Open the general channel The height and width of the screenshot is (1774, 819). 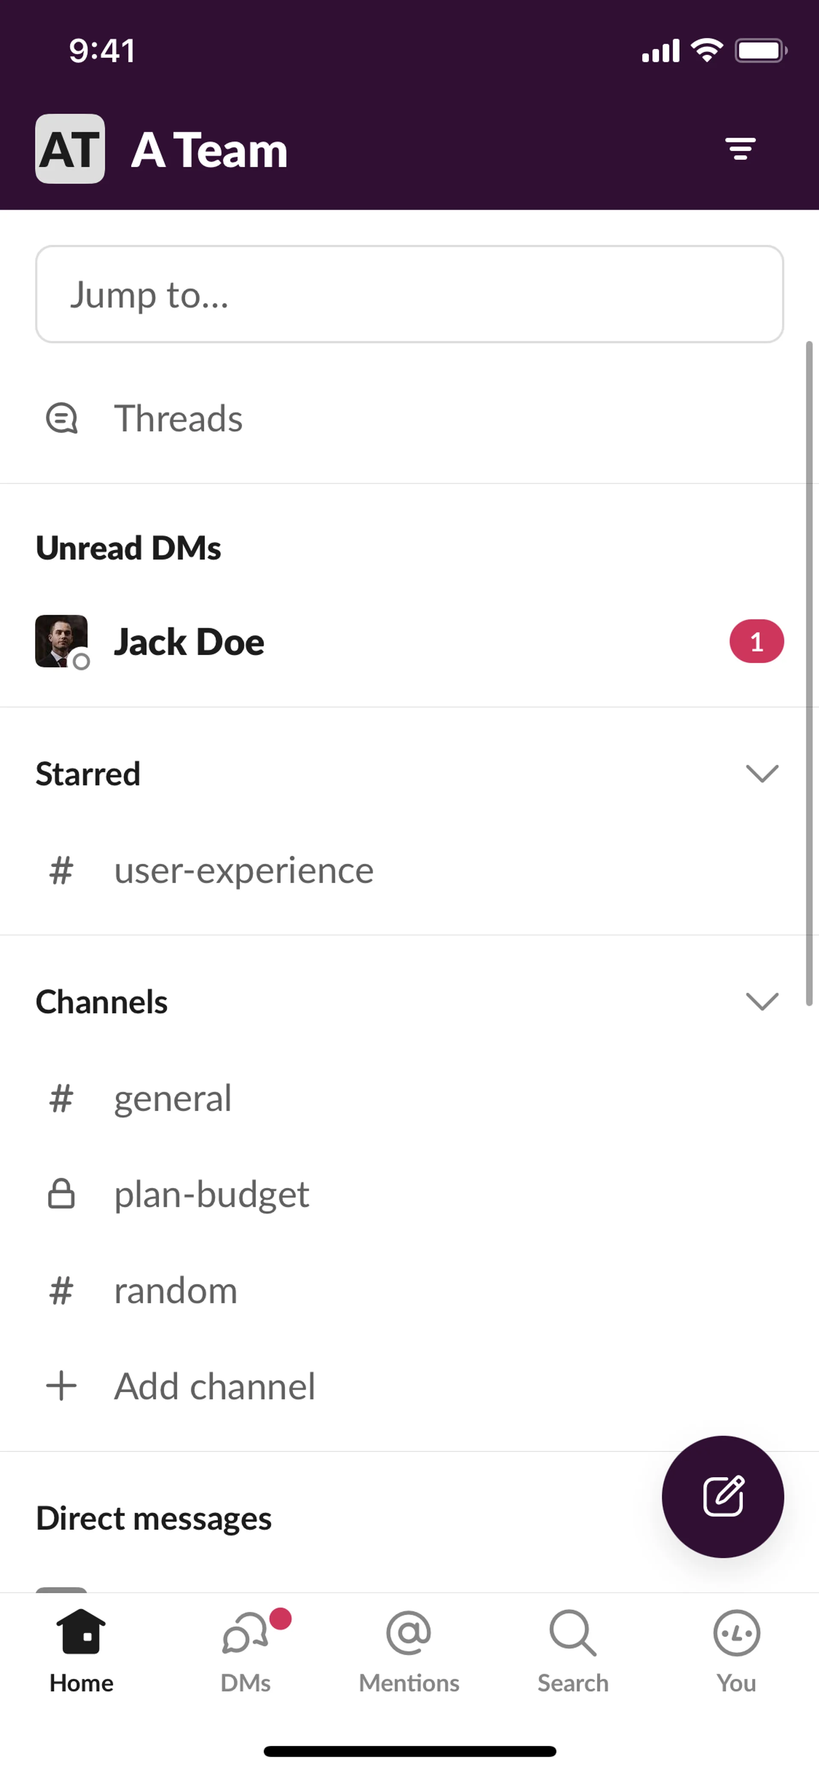click(172, 1098)
